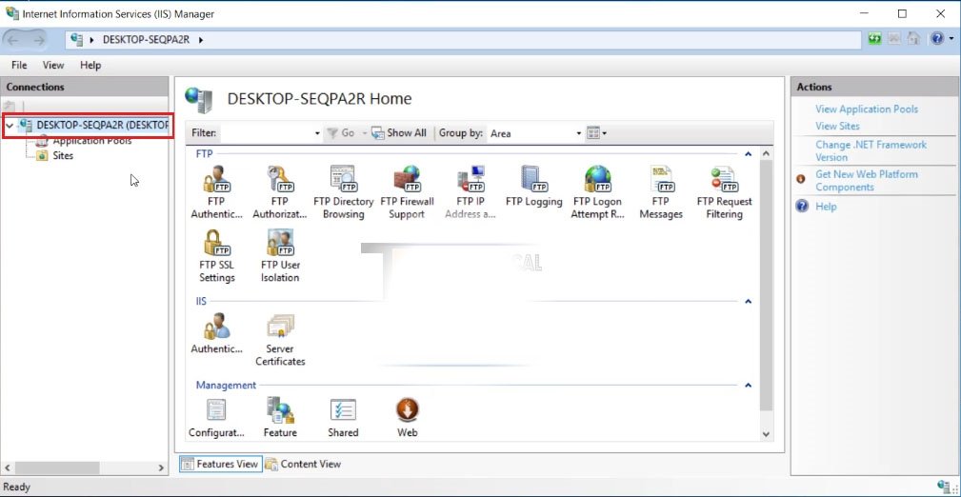Open FTP IP Address restrictions icon
Image resolution: width=961 pixels, height=497 pixels.
(x=470, y=191)
